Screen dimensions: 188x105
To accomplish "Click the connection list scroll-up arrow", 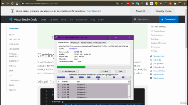I will (x=129, y=81).
